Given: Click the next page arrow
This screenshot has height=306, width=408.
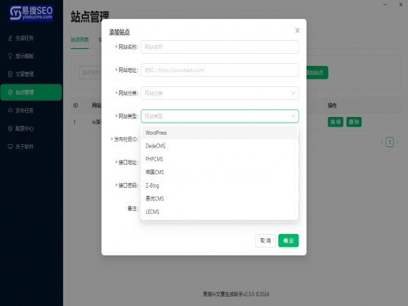Looking at the screenshot, I should click(x=397, y=142).
